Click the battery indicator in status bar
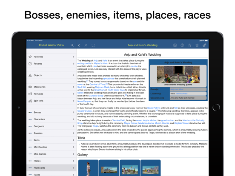The width and height of the screenshot is (235, 176). pos(206,40)
